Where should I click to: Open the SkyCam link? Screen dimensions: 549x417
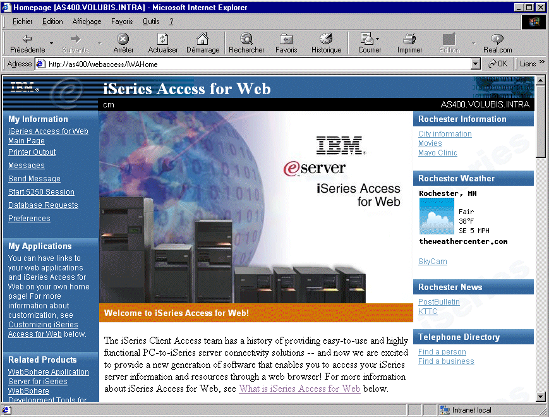pyautogui.click(x=432, y=261)
